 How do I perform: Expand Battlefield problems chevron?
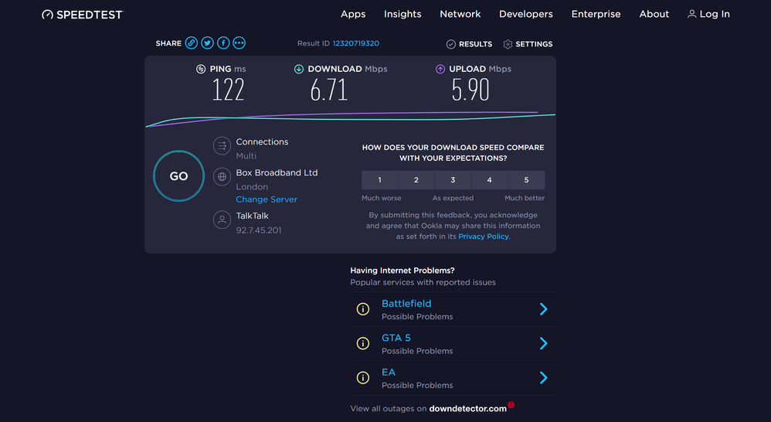point(543,309)
